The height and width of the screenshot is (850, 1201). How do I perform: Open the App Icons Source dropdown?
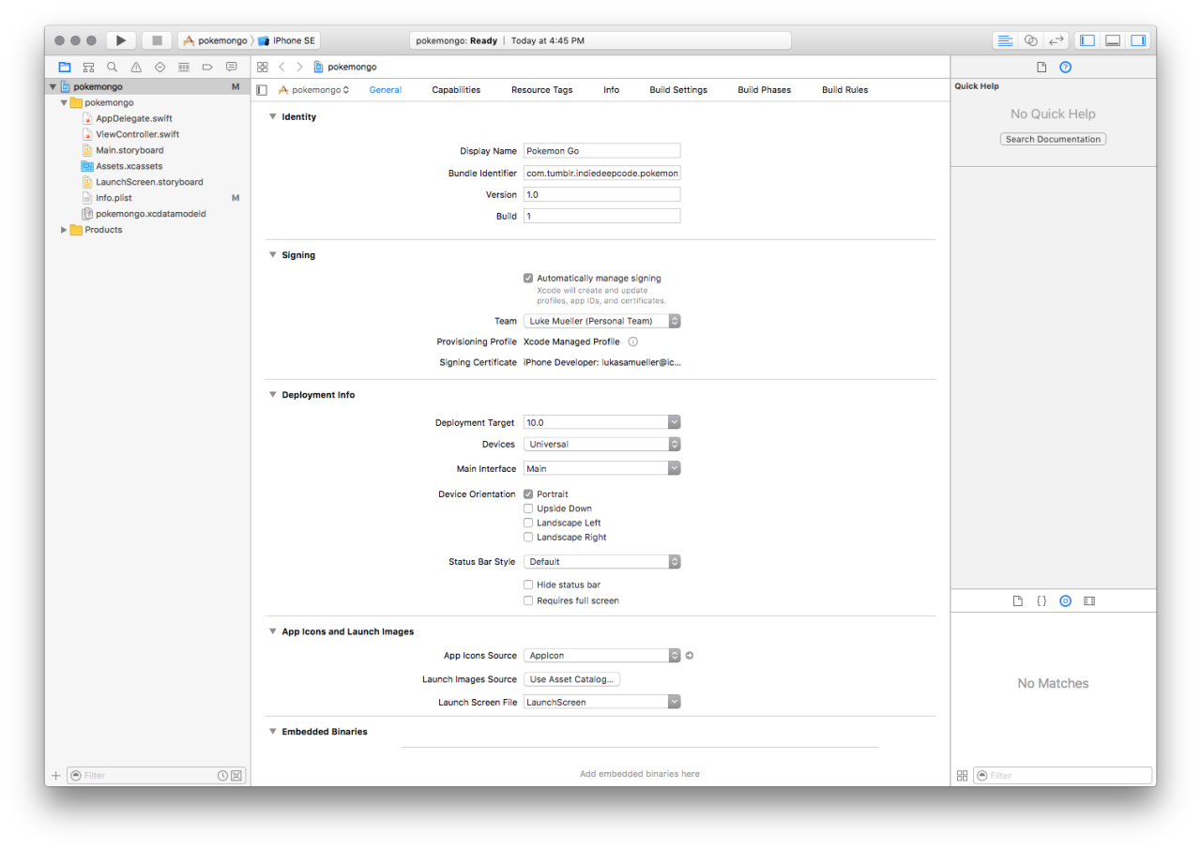pyautogui.click(x=601, y=656)
